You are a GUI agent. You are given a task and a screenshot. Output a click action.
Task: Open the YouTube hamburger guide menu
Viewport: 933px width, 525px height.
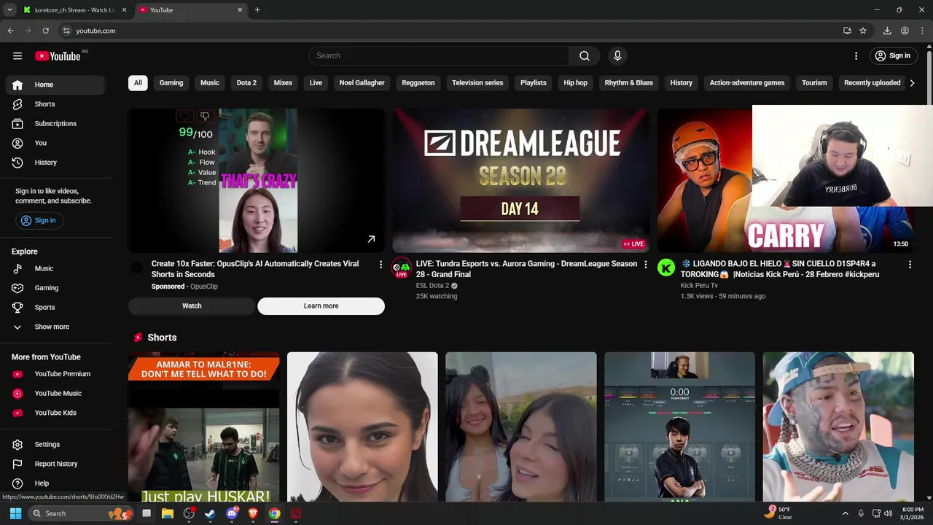point(17,55)
